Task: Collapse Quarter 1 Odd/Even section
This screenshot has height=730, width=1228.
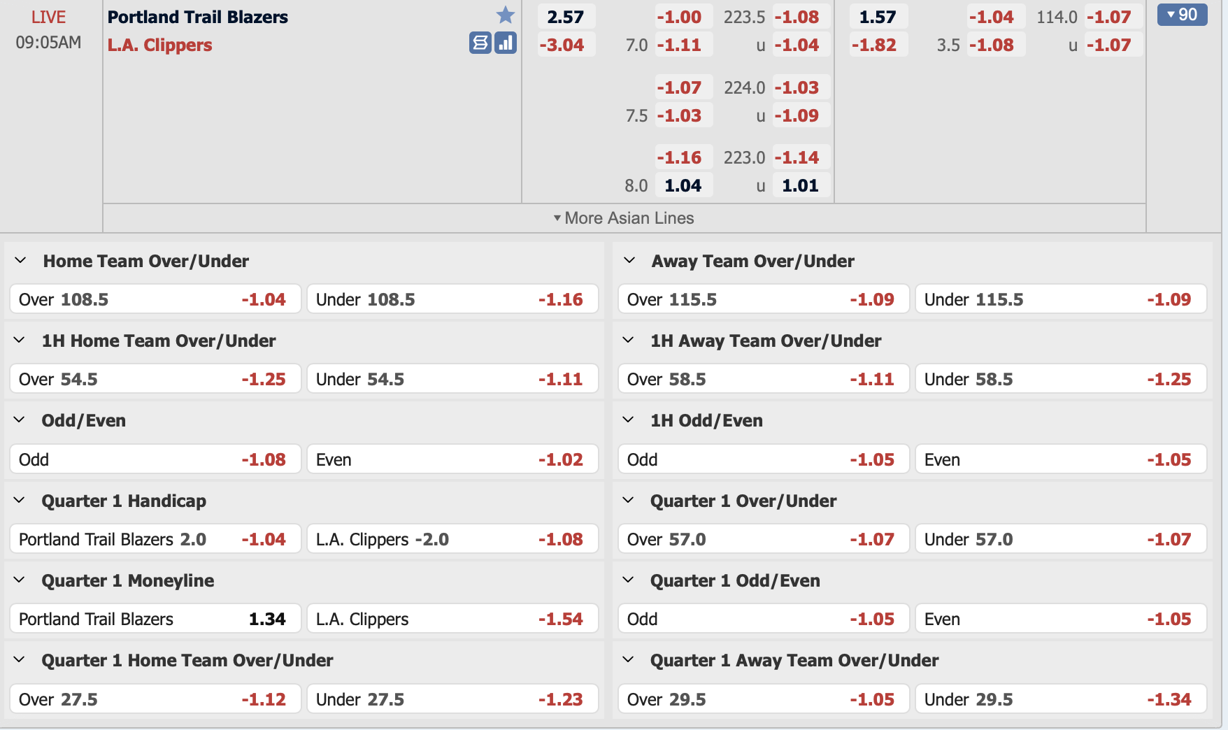Action: (628, 580)
